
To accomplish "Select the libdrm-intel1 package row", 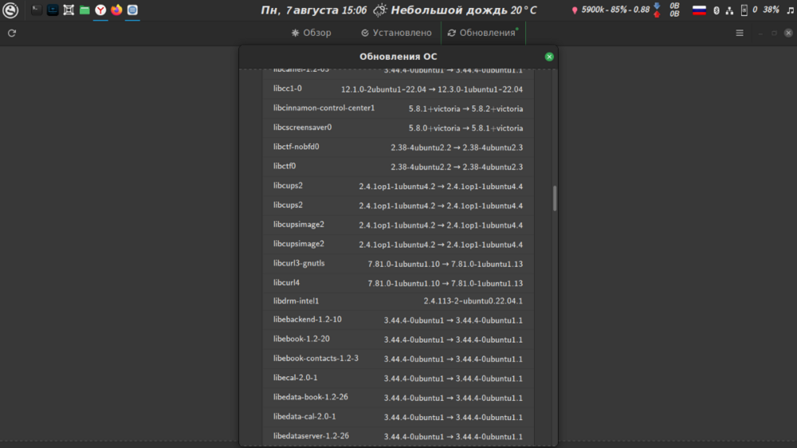I will pyautogui.click(x=398, y=301).
